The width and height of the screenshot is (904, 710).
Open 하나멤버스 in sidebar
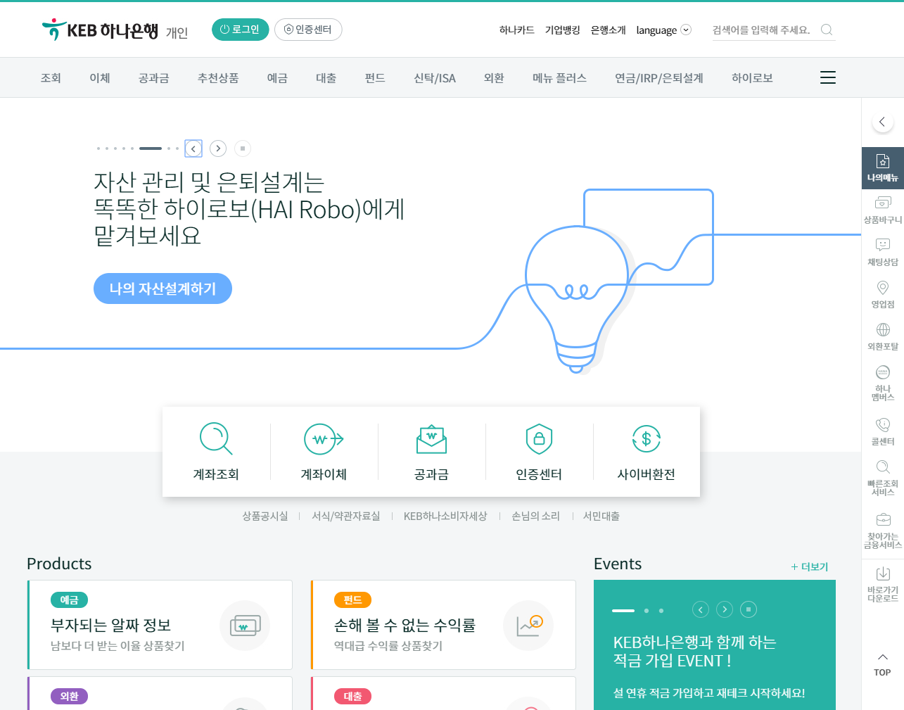(882, 383)
